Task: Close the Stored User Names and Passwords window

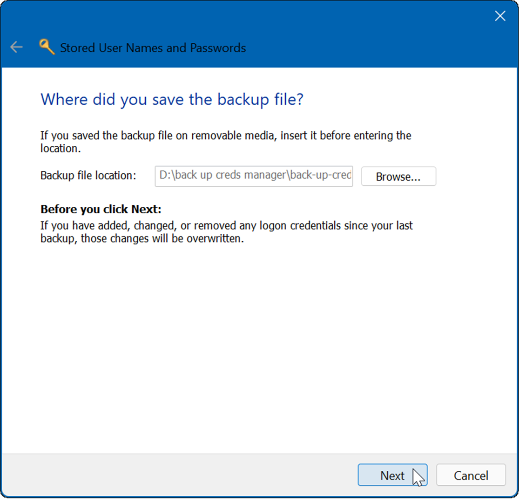Action: [500, 16]
